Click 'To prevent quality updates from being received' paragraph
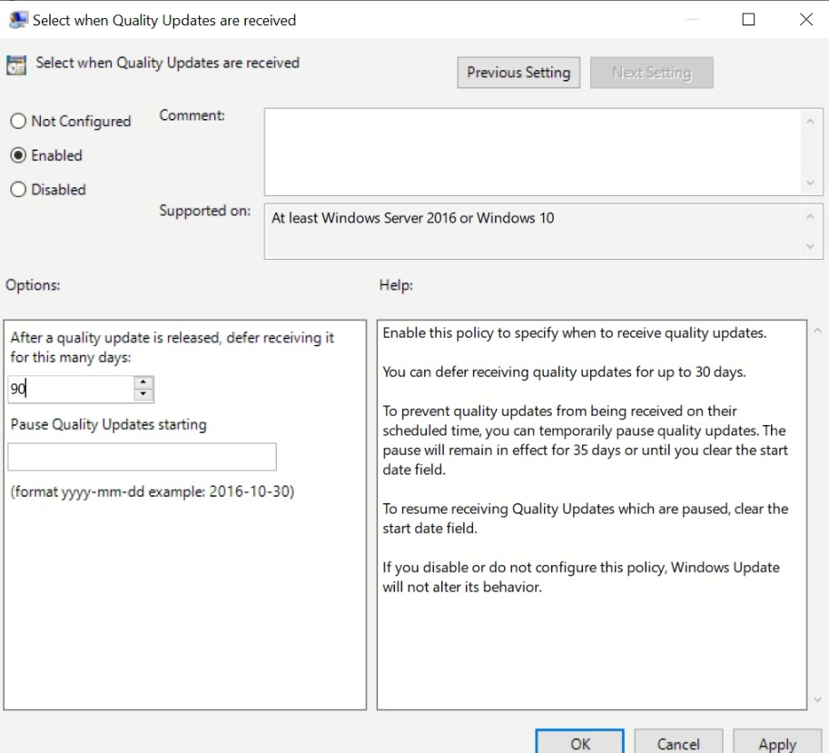 (586, 440)
